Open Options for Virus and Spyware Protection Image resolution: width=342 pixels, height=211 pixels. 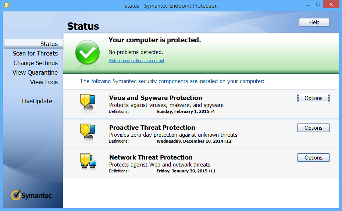coord(313,98)
